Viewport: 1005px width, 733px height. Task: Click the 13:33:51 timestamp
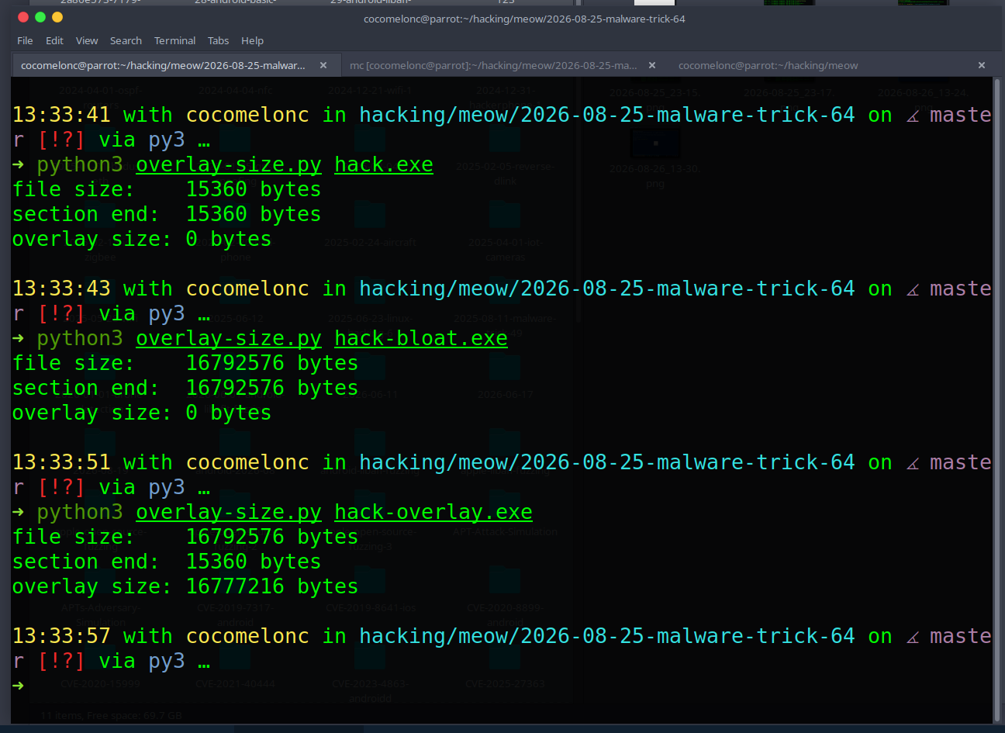coord(61,462)
